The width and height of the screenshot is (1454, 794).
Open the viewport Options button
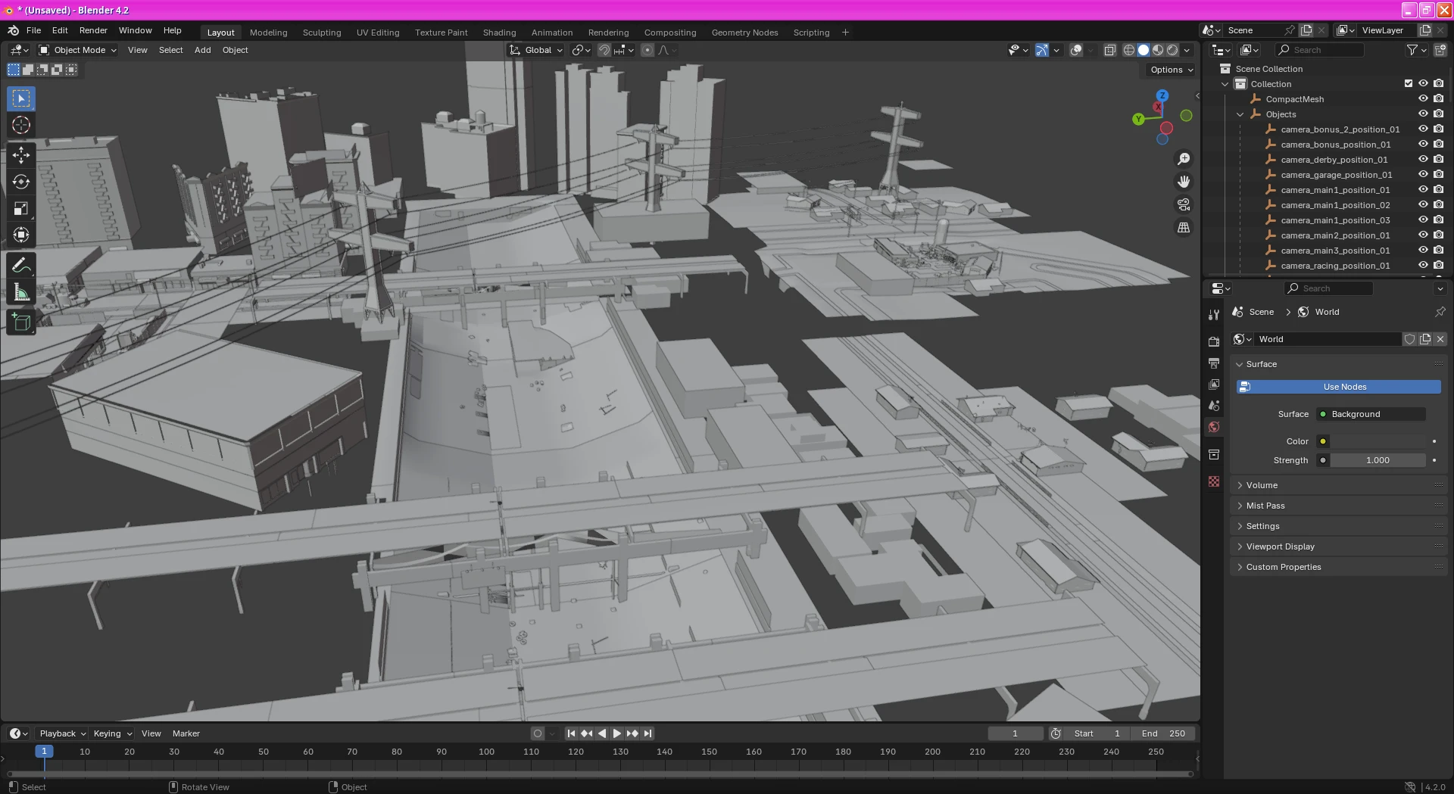click(x=1171, y=70)
